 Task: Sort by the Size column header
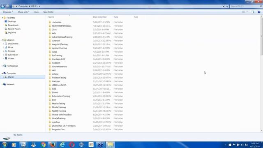136,17
